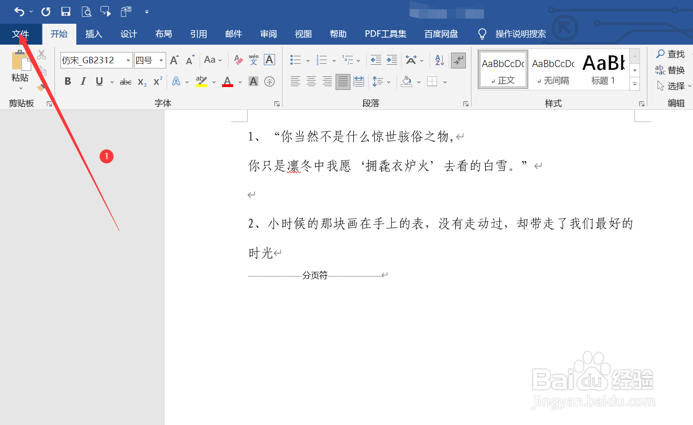Open the Pinyin Guide tool
Image resolution: width=693 pixels, height=425 pixels.
253,60
